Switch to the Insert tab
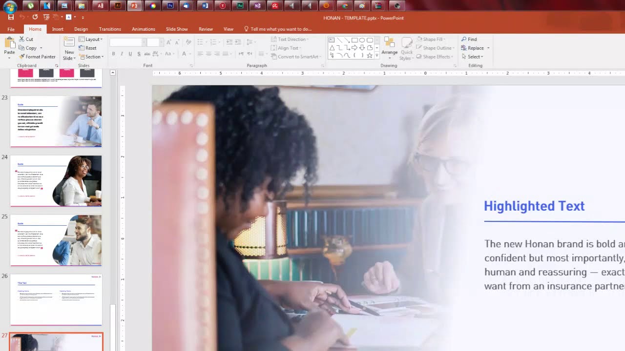 pyautogui.click(x=58, y=29)
